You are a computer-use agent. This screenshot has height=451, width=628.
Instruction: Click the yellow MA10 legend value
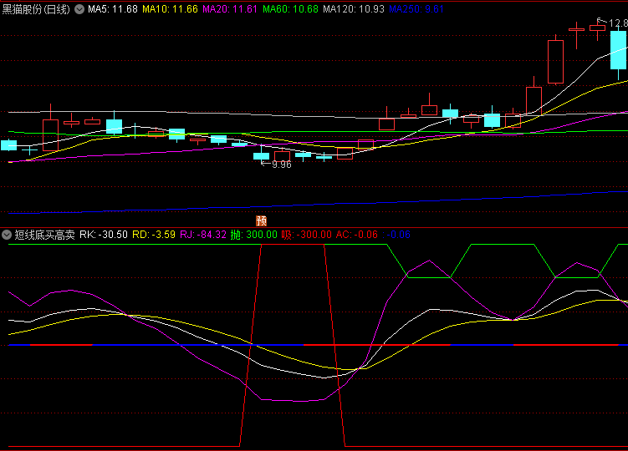170,9
